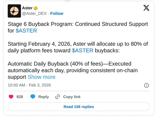Click the gold verified badge

pyautogui.click(x=36, y=8)
